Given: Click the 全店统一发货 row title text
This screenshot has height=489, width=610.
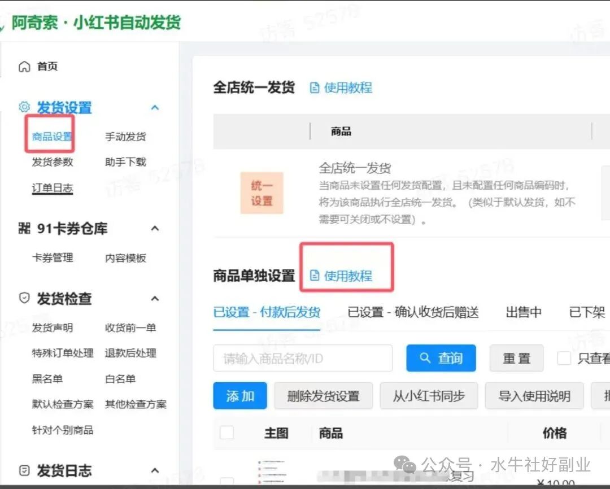Looking at the screenshot, I should [x=355, y=168].
